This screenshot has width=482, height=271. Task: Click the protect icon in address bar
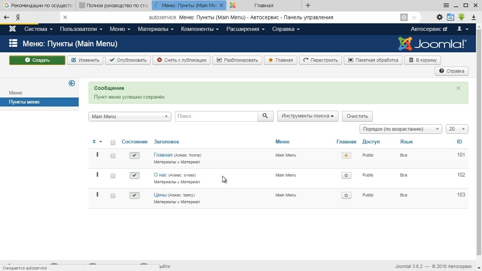[404, 17]
